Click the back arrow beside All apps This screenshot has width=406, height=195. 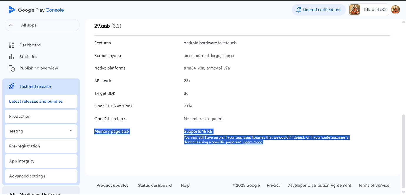coord(11,25)
